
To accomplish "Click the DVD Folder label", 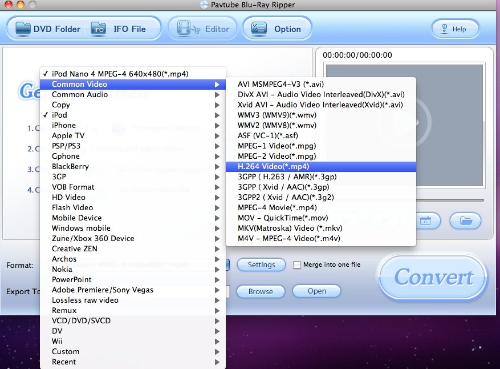I will [x=57, y=29].
